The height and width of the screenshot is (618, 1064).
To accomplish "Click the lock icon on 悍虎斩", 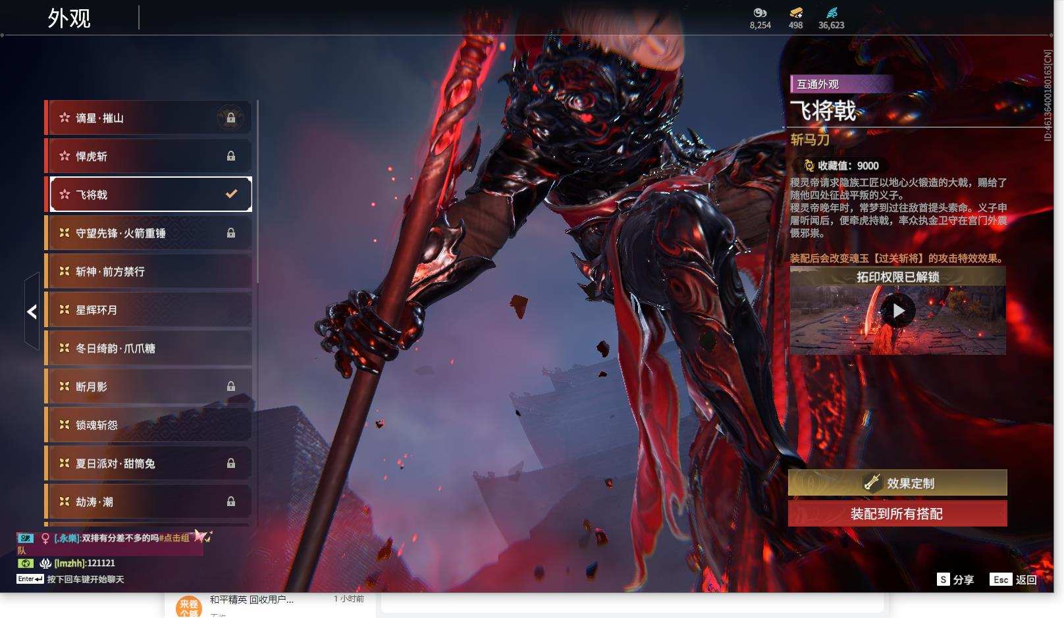I will coord(231,156).
